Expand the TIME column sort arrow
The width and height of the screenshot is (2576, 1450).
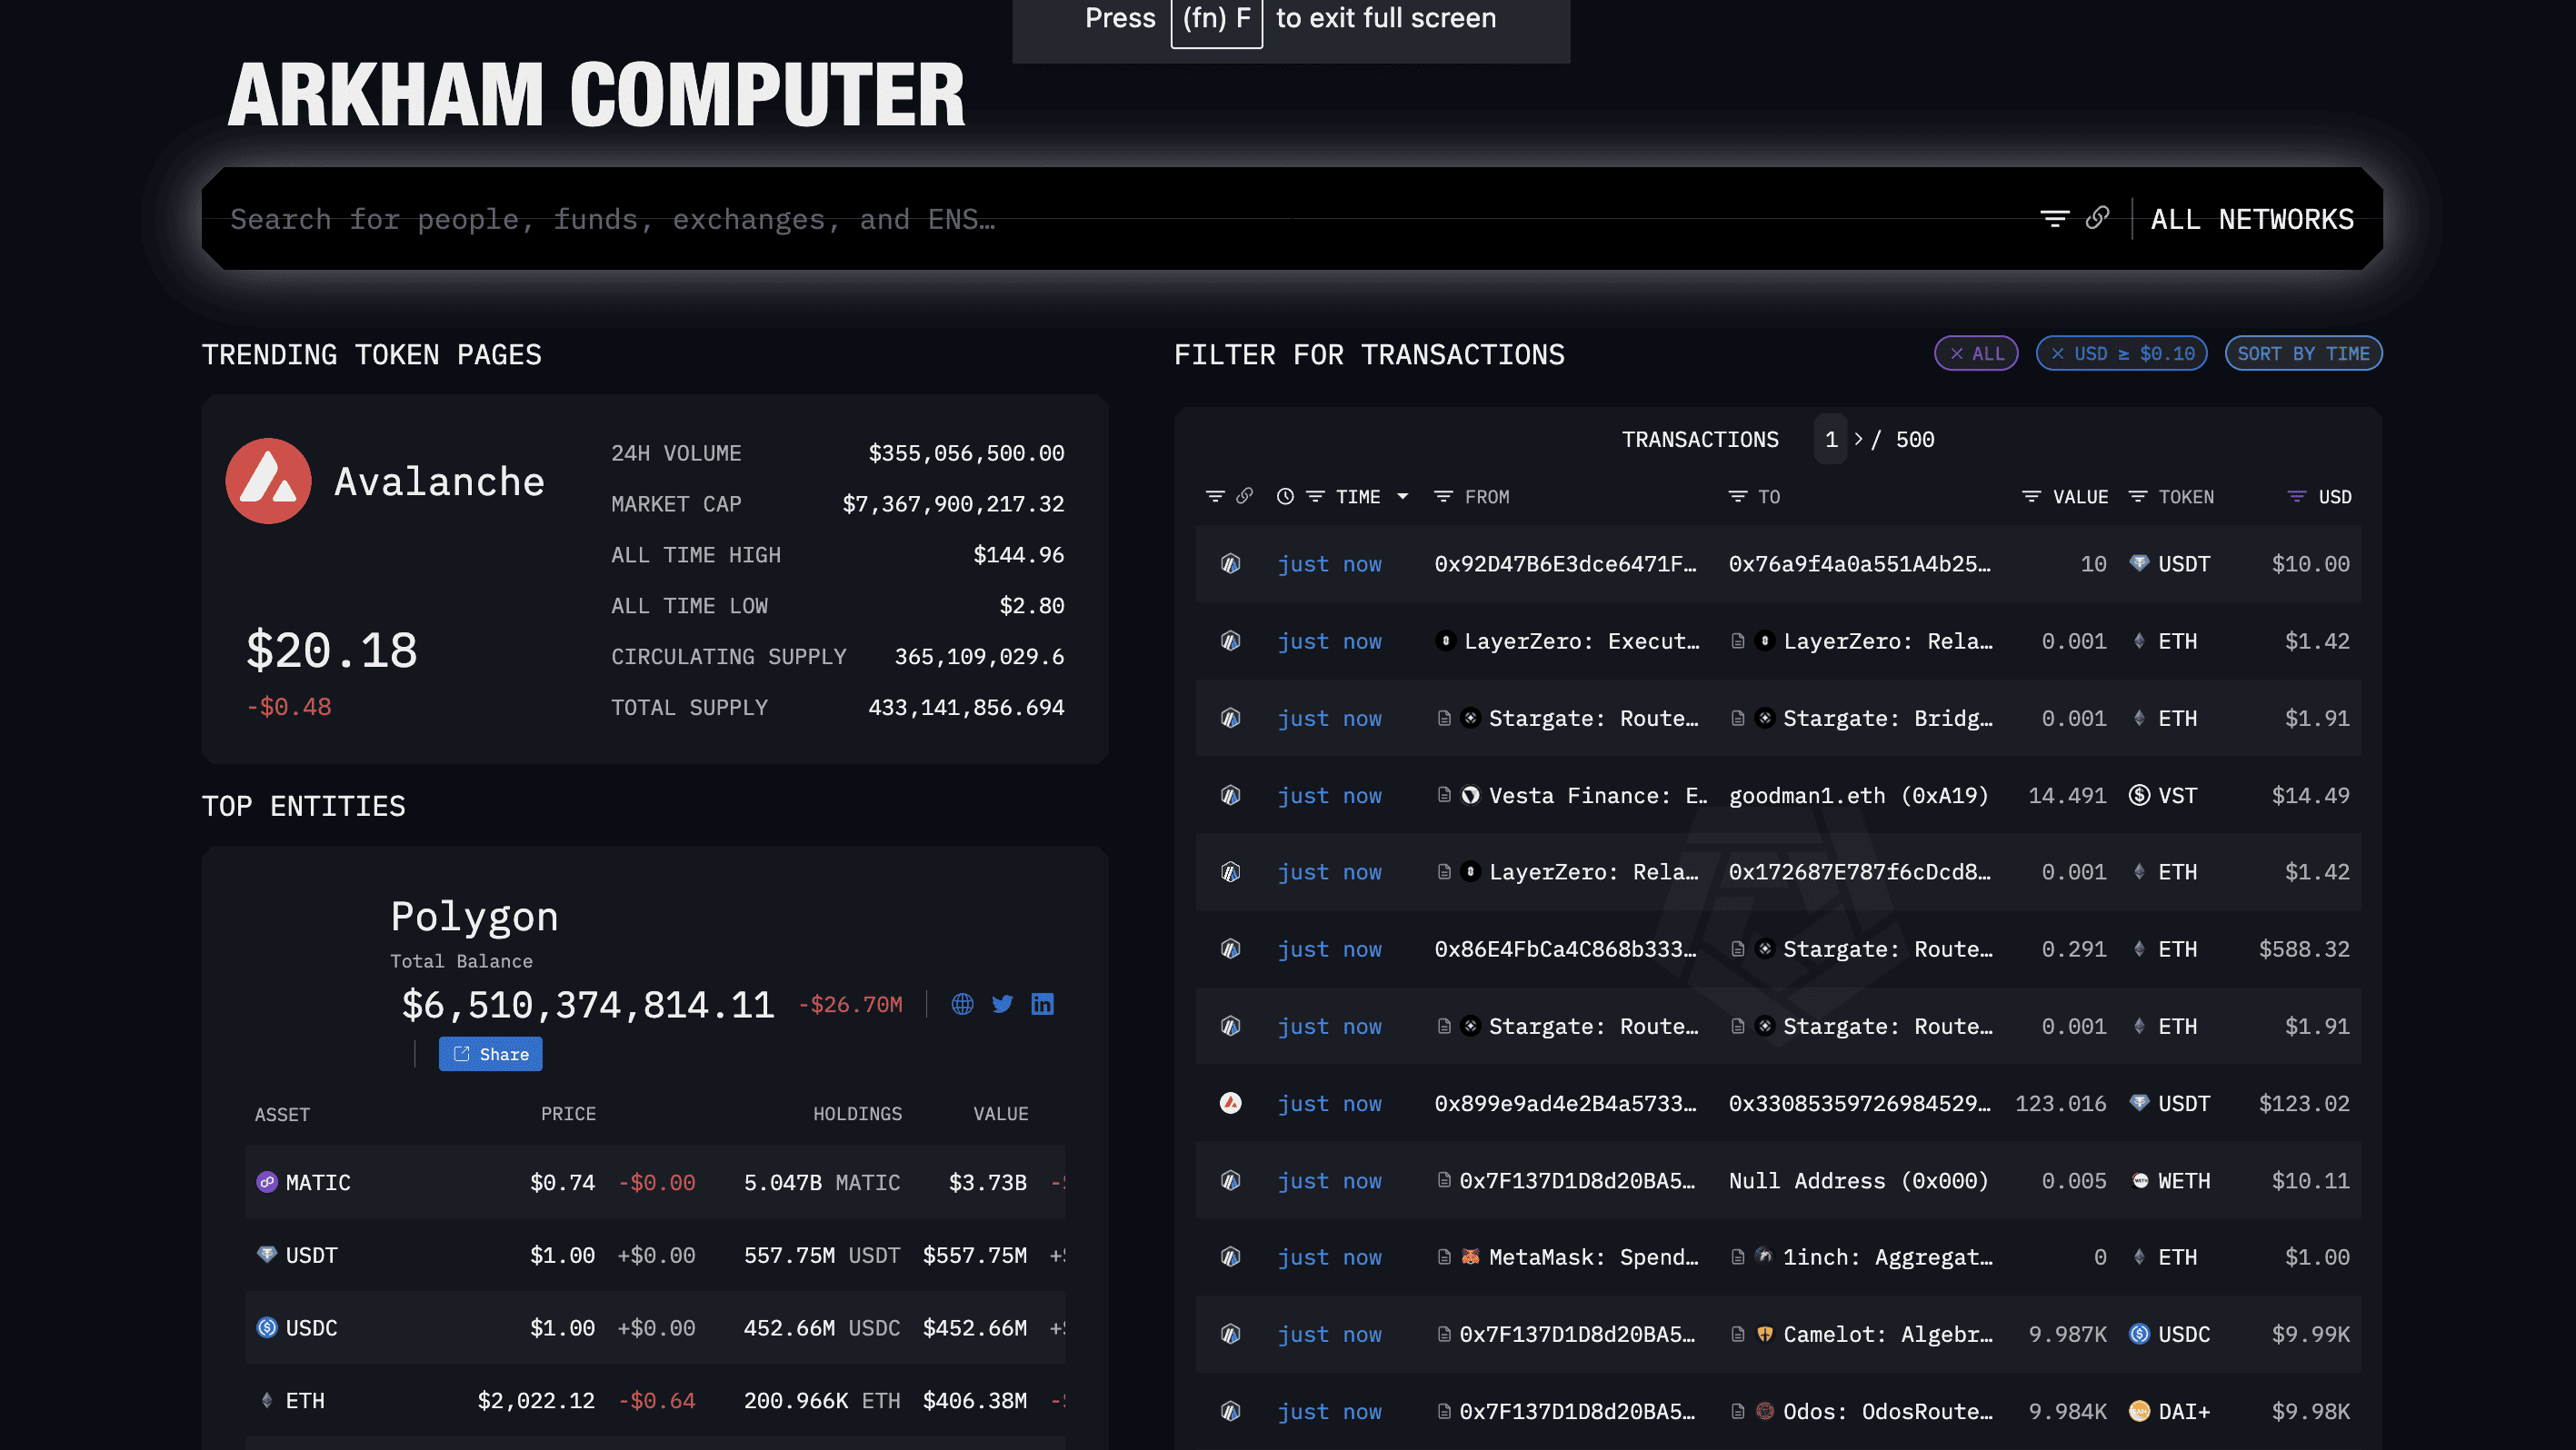1402,497
